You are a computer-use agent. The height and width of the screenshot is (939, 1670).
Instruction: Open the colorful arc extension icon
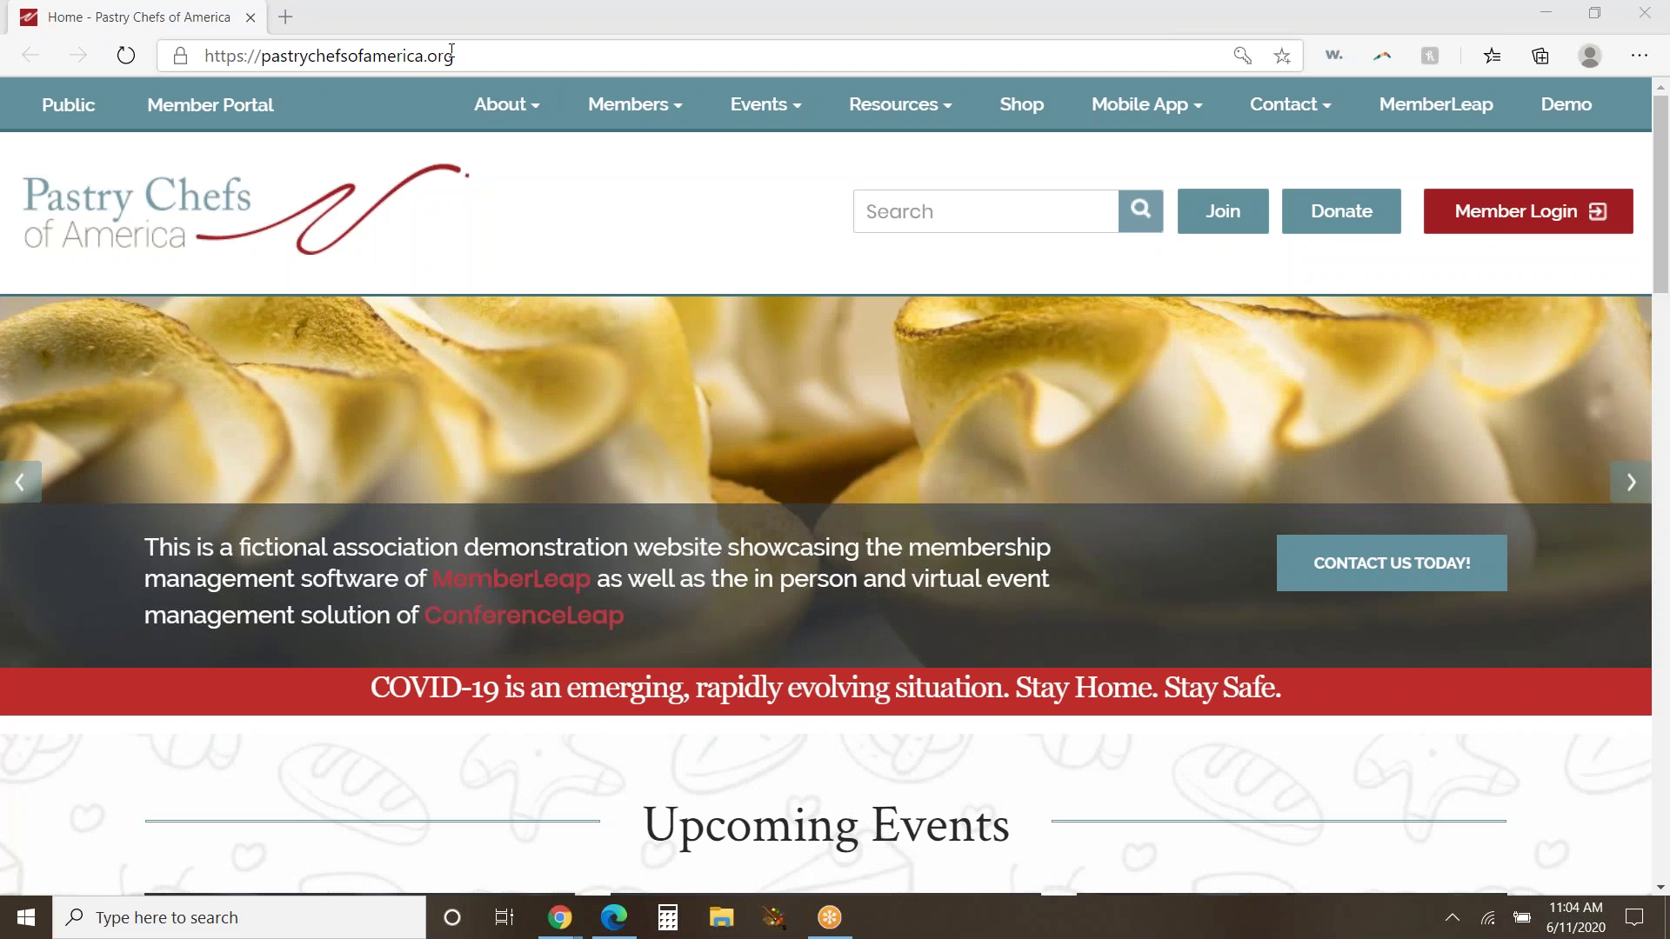pyautogui.click(x=1382, y=56)
